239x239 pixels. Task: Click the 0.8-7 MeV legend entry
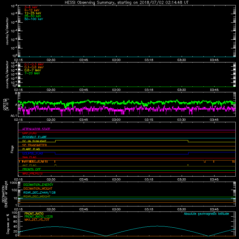click(33, 70)
